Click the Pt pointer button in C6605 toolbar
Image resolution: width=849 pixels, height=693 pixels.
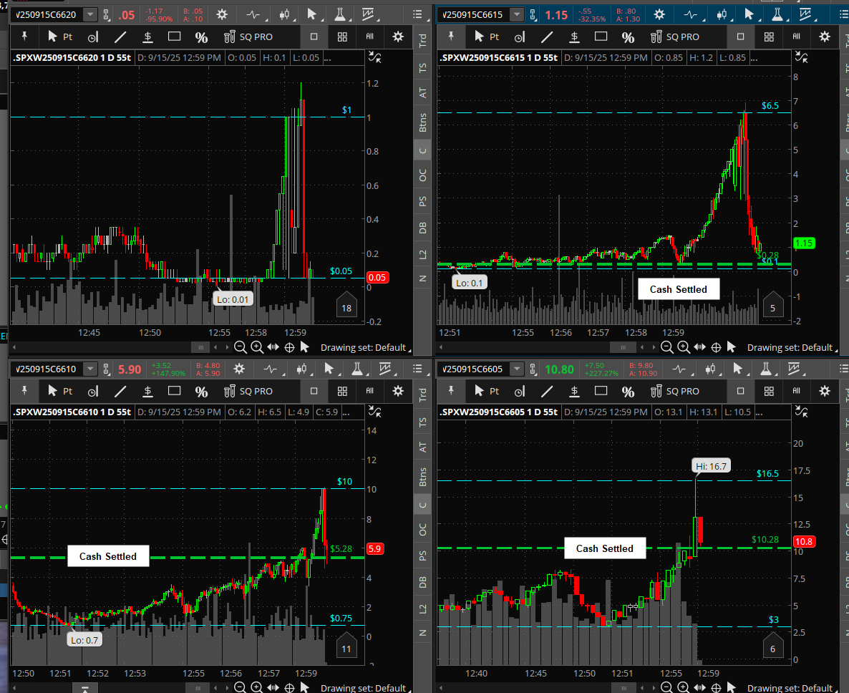pyautogui.click(x=488, y=391)
